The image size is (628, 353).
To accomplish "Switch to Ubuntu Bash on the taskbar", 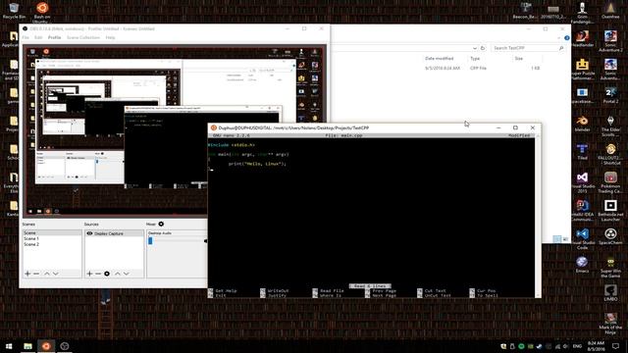I will pyautogui.click(x=46, y=346).
